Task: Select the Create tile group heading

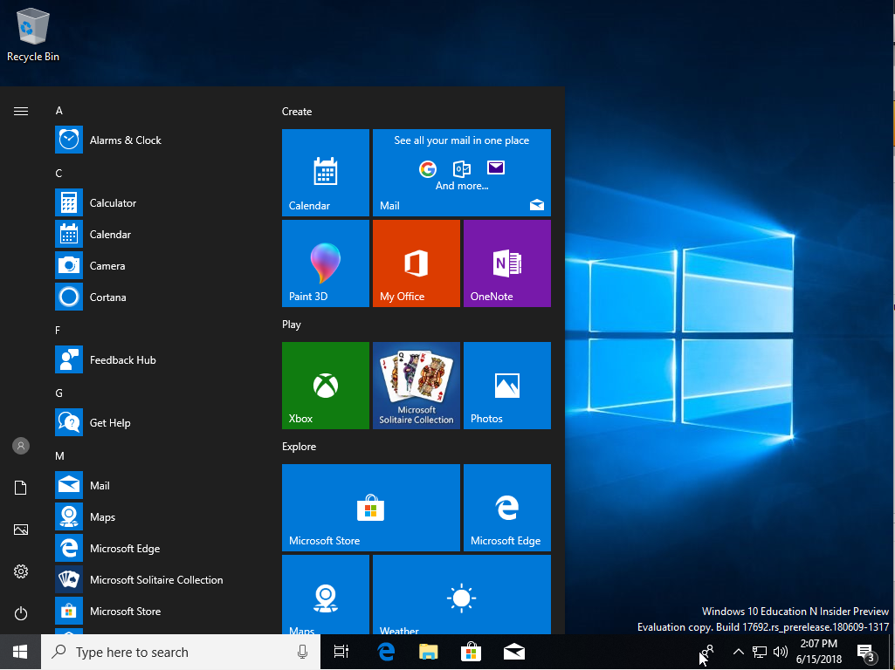Action: (297, 112)
